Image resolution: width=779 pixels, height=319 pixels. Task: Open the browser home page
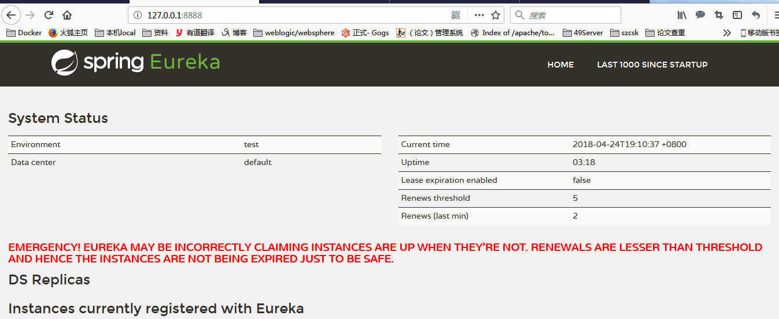(67, 15)
